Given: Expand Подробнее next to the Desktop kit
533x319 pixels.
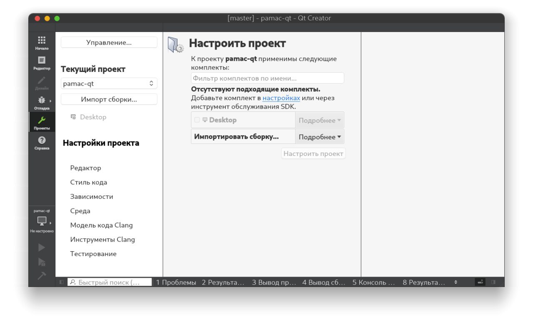Looking at the screenshot, I should point(319,120).
